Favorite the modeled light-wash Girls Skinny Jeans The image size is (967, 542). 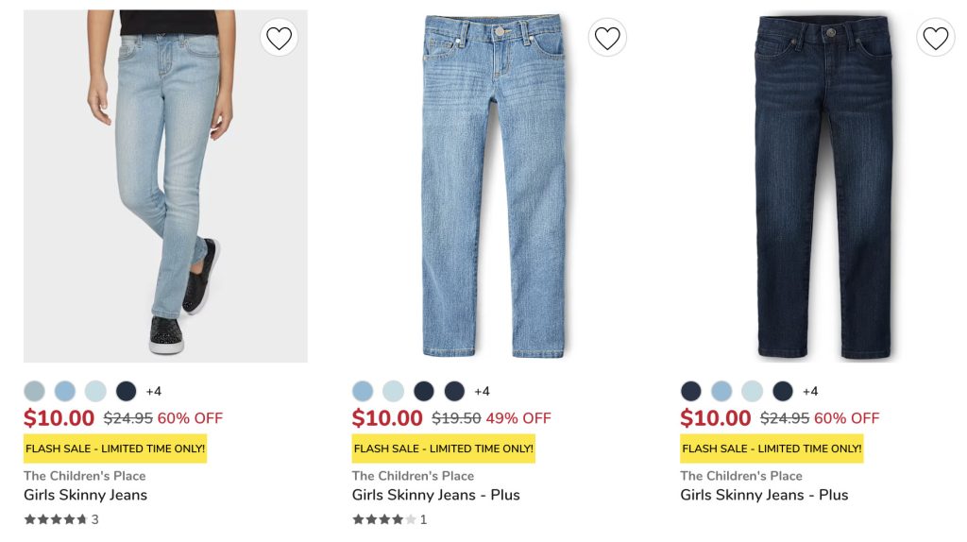(x=279, y=38)
